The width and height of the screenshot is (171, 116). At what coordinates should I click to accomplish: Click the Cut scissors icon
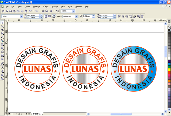(x=18, y=11)
